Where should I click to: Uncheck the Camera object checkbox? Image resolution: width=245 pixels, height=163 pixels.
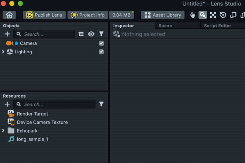[x=101, y=43]
